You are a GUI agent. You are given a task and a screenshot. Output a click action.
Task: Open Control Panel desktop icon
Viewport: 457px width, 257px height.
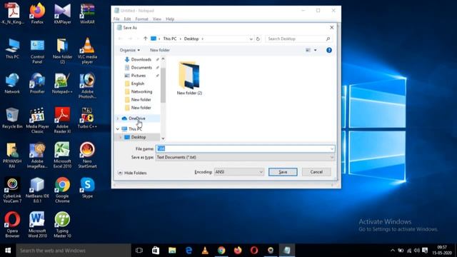coord(37,51)
